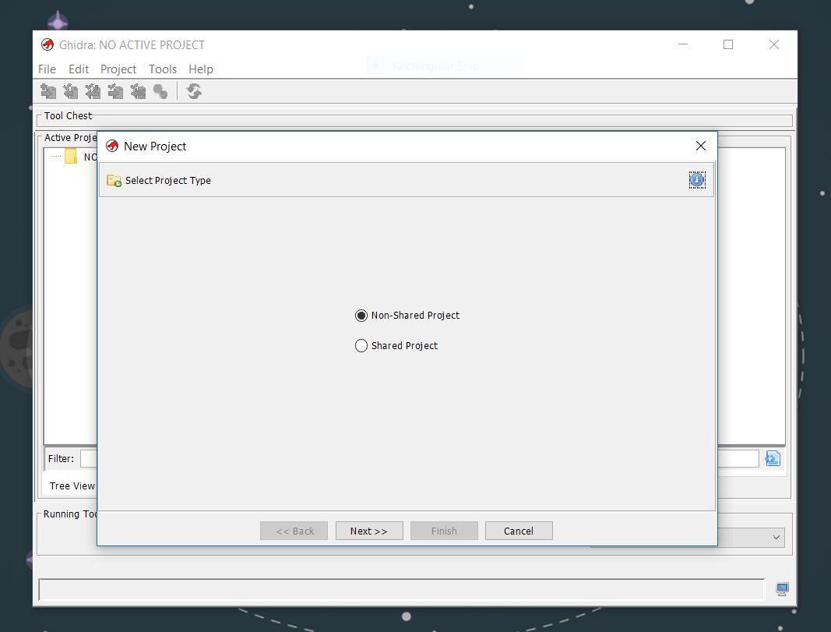
Task: Click the Refresh toolbar icon with circular arrows
Action: click(195, 92)
